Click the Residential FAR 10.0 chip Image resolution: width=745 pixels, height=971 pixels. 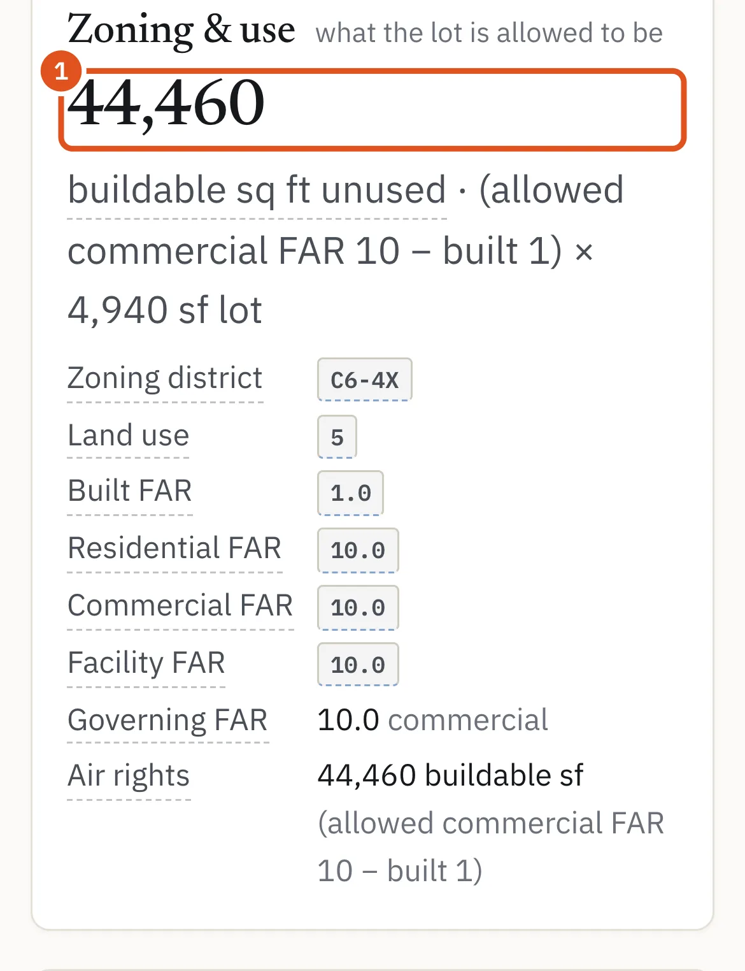point(358,550)
